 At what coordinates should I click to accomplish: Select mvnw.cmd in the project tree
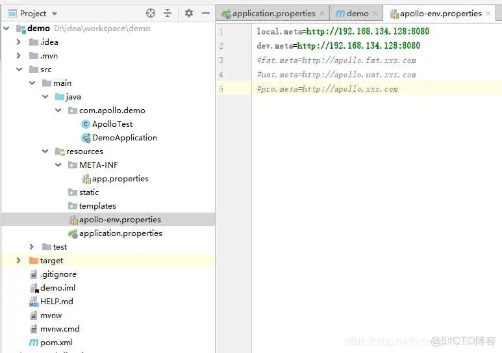(60, 329)
